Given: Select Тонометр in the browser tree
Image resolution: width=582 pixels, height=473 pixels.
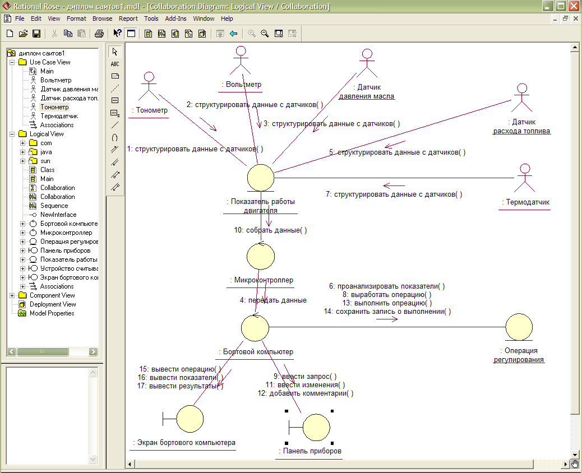Looking at the screenshot, I should (x=54, y=107).
